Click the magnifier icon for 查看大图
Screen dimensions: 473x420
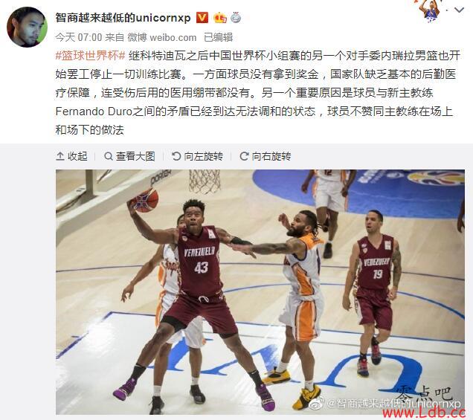tap(109, 156)
